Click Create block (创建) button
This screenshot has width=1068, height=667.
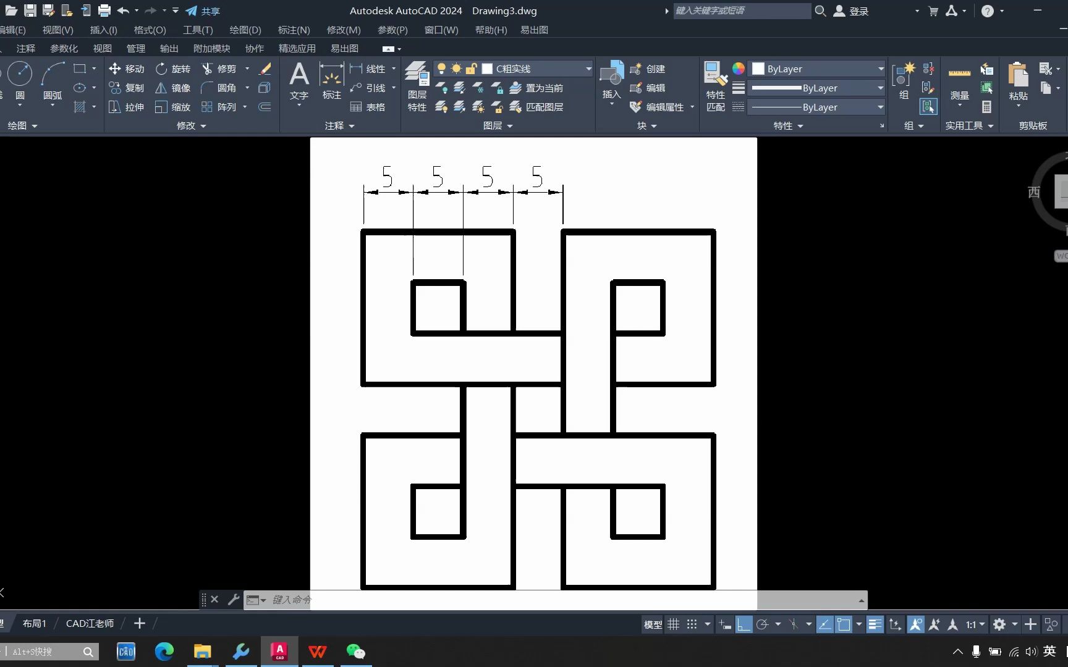648,69
